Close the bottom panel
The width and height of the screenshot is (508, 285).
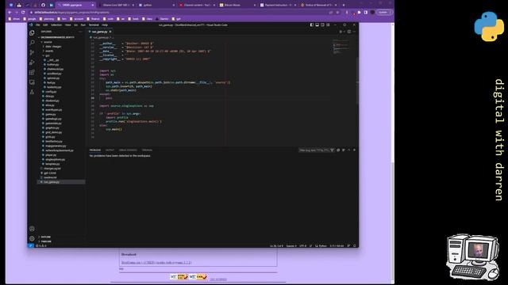click(x=354, y=150)
